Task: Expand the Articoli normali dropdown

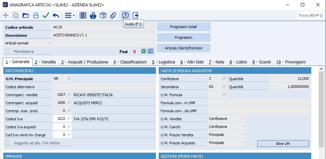Action: coord(49,43)
